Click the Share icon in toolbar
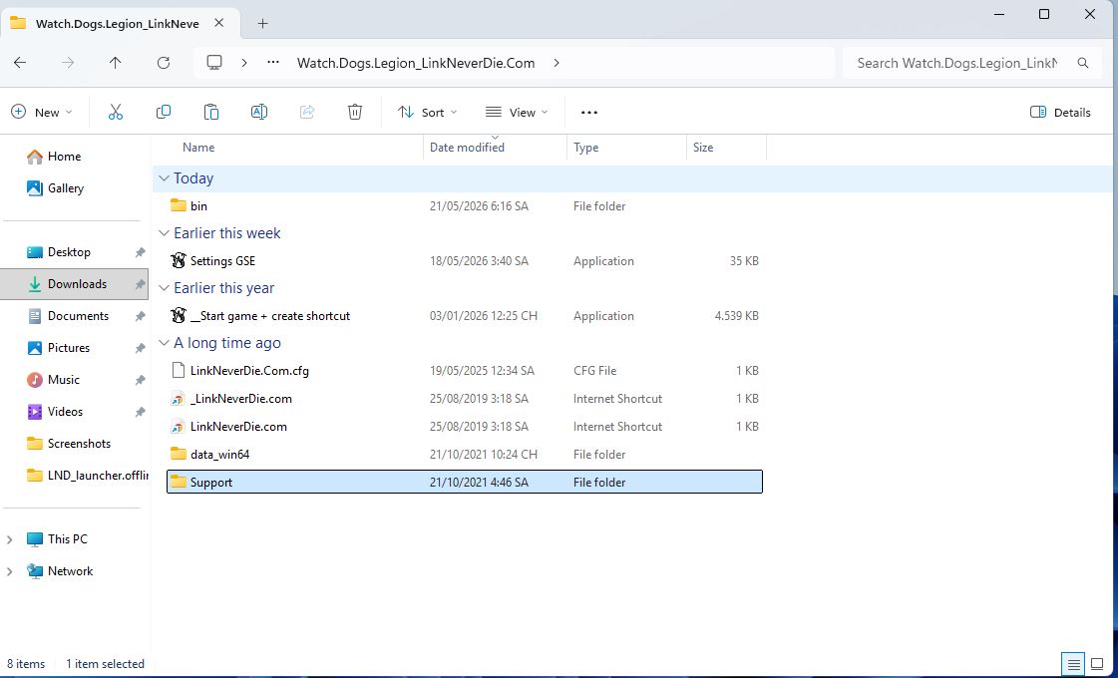Image resolution: width=1118 pixels, height=678 pixels. [x=307, y=112]
